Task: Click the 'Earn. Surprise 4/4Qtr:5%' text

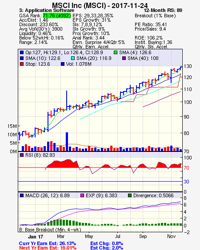Action: click(99, 43)
